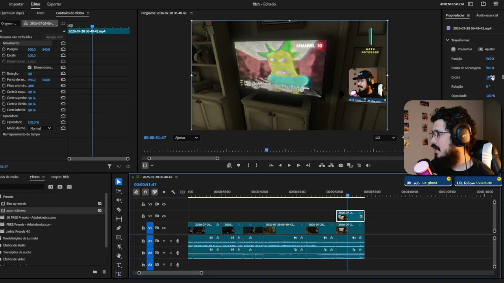Delete selected item in Efeitos panel
504x283 pixels.
pos(104,272)
